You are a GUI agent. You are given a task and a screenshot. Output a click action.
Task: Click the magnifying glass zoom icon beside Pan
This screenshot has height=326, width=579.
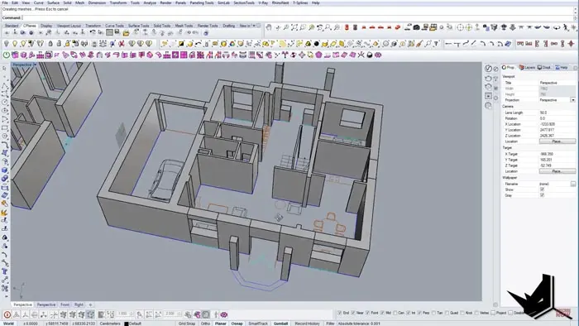point(286,27)
